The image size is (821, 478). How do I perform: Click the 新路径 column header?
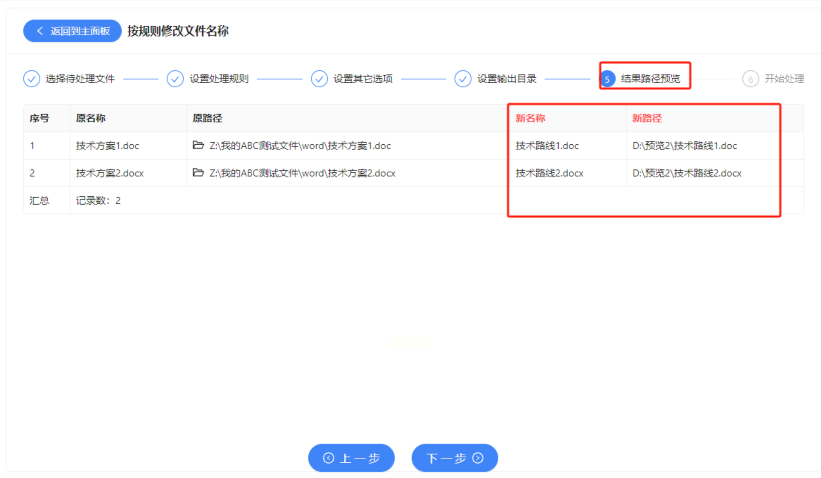[647, 118]
